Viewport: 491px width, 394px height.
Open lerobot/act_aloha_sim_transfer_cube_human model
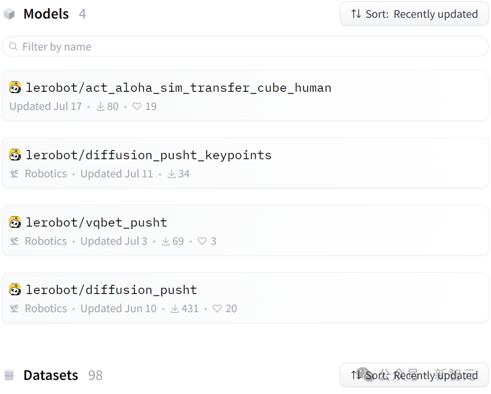pos(178,88)
